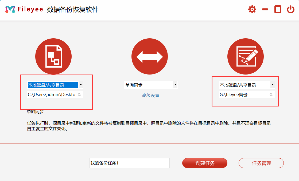Screen dimensions: 299x181
Task: Browse destination folder via magnifier icon
Action: coord(271,95)
